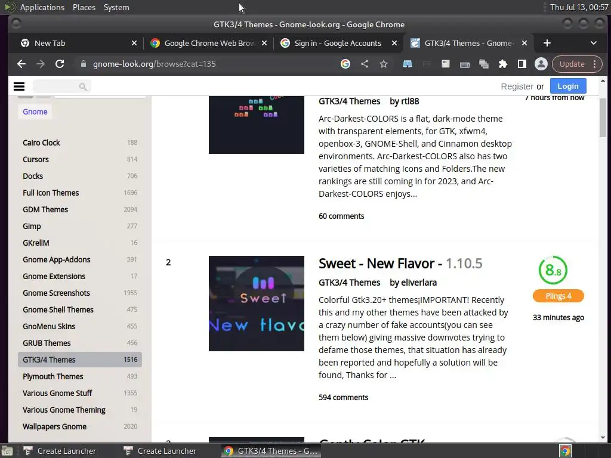Open Gnome Extensions category
The width and height of the screenshot is (611, 458).
coord(80,277)
